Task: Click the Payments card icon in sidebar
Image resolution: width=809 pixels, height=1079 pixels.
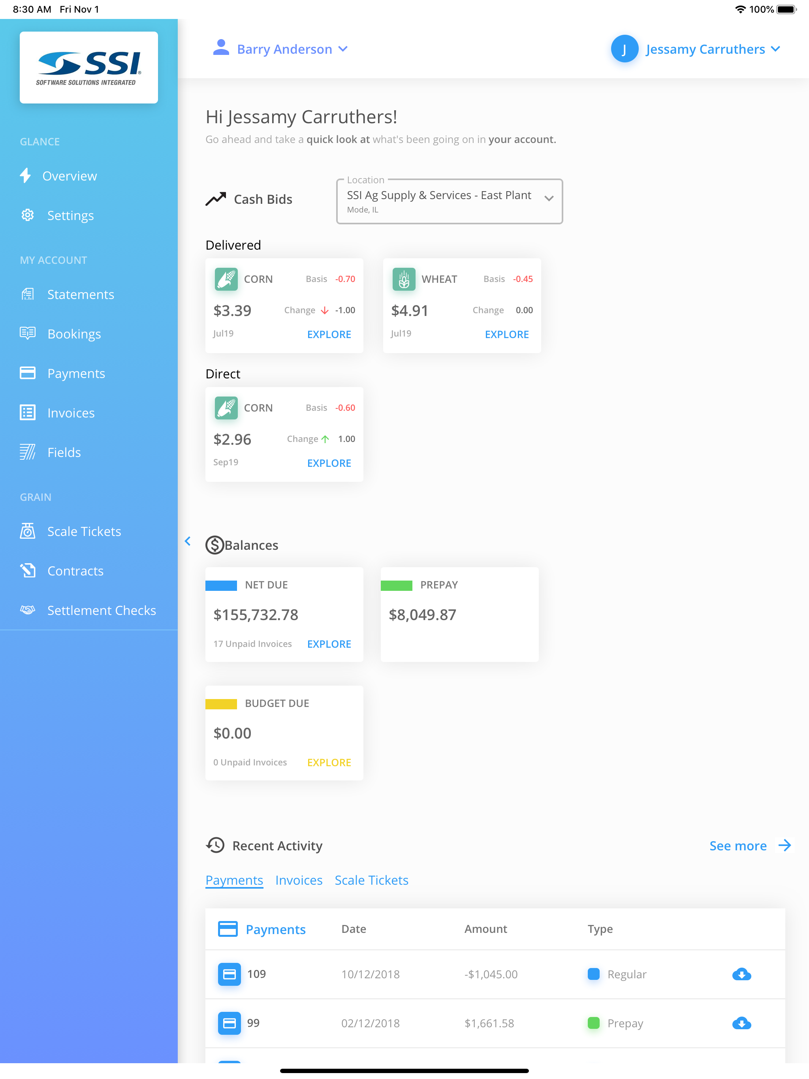Action: tap(27, 373)
